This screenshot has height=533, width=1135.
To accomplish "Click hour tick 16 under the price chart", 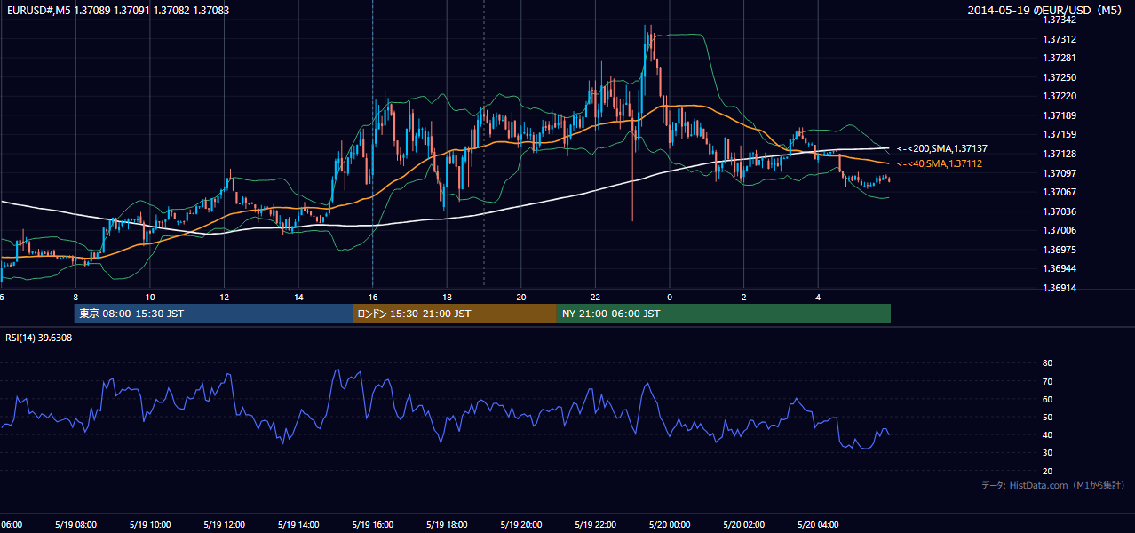I will pyautogui.click(x=373, y=297).
